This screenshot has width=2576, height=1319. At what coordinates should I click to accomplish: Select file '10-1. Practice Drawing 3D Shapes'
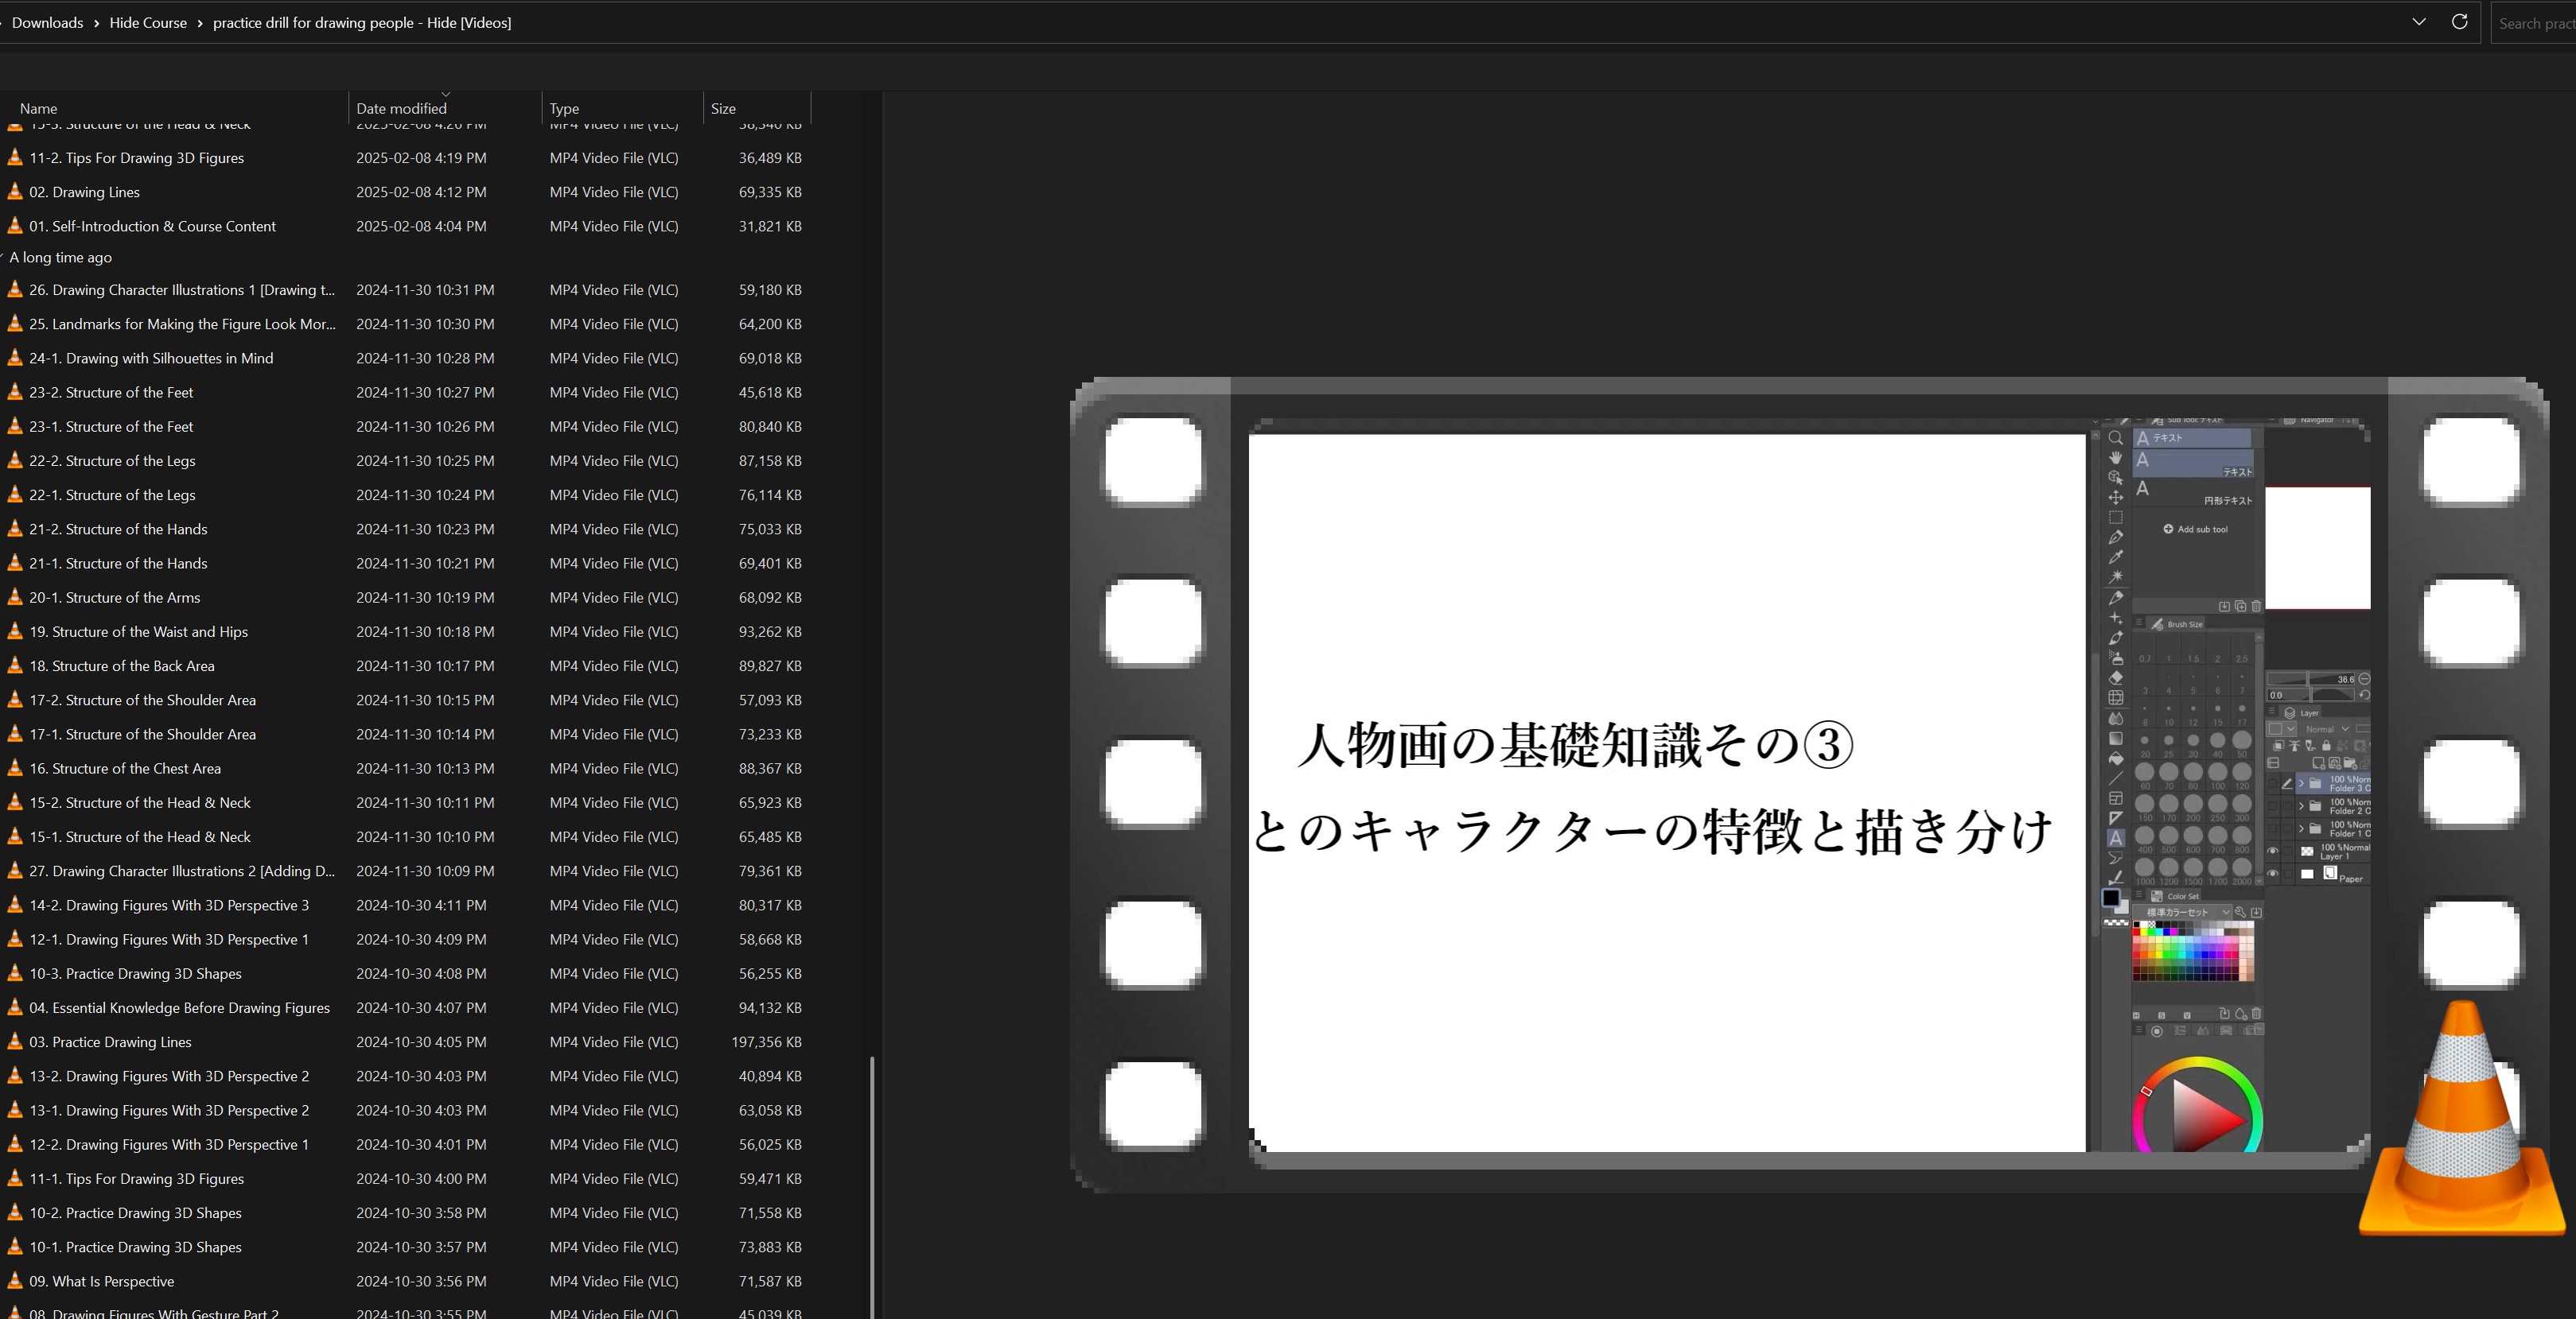[135, 1246]
